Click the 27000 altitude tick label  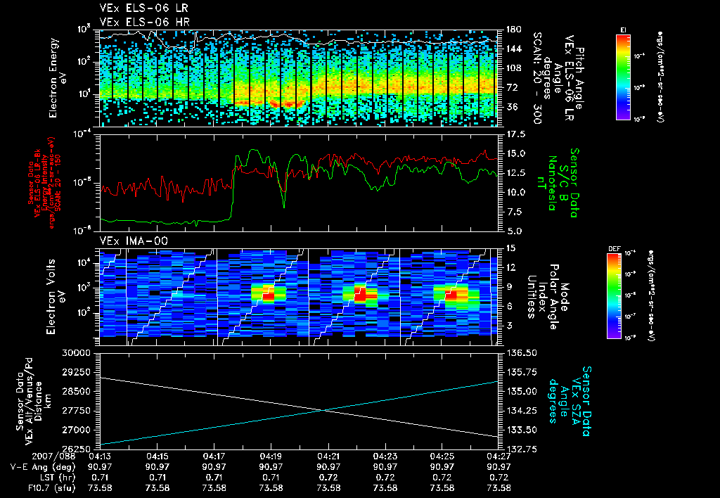click(x=76, y=430)
